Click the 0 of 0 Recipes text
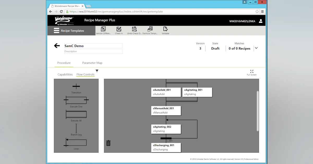313x164 pixels. [x=239, y=48]
